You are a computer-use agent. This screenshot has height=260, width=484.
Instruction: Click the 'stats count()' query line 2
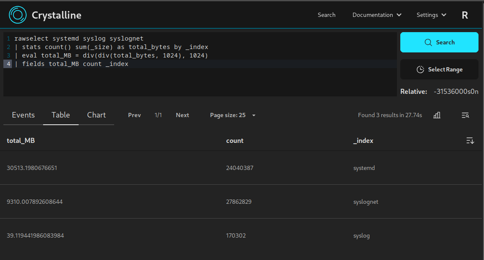111,47
